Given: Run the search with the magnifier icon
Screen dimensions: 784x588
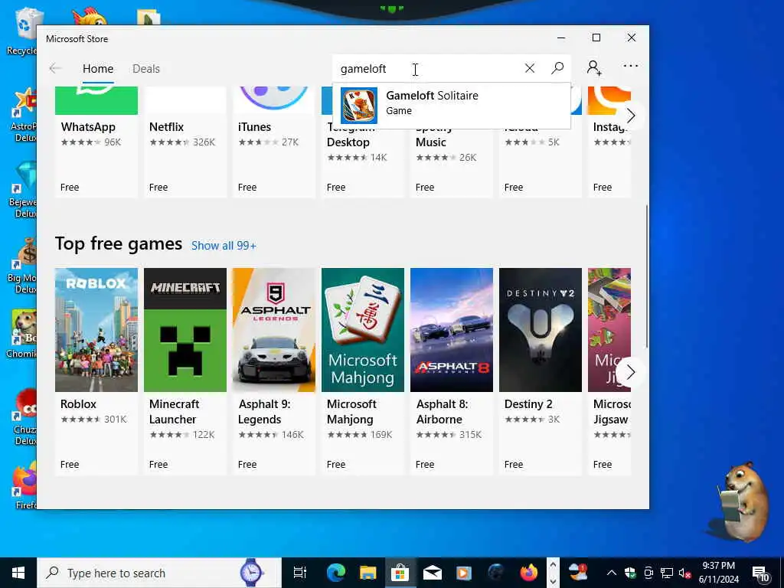Looking at the screenshot, I should point(557,68).
